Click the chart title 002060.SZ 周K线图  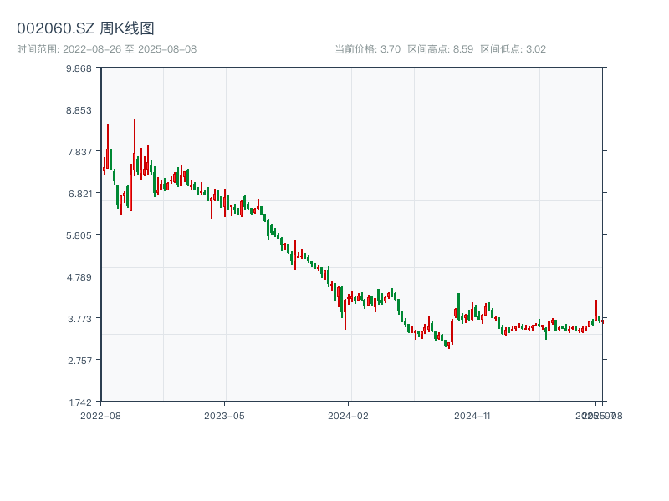click(85, 28)
